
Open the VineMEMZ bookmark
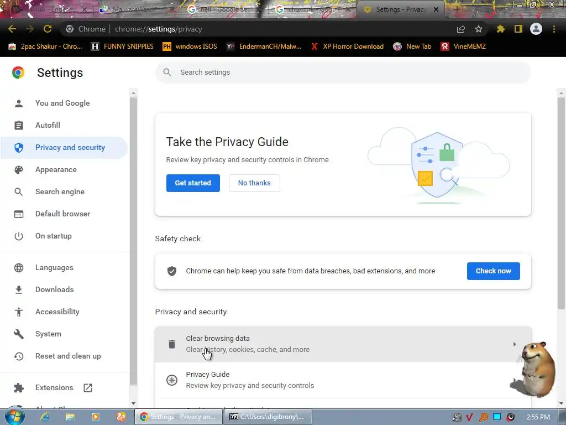click(x=463, y=46)
